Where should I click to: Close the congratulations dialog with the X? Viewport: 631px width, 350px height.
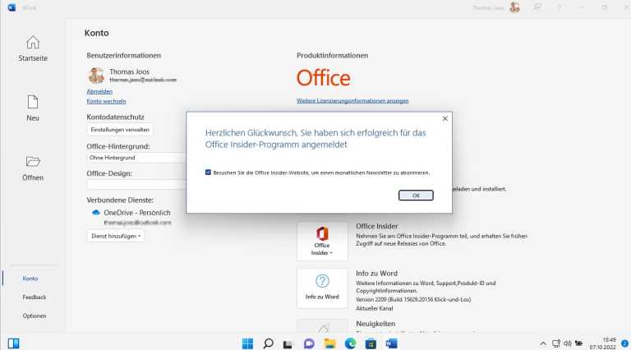[x=444, y=118]
